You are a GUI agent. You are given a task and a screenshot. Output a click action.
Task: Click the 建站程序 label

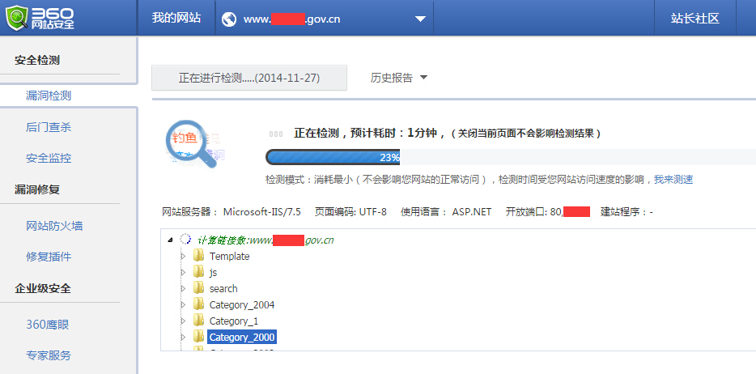tap(626, 212)
